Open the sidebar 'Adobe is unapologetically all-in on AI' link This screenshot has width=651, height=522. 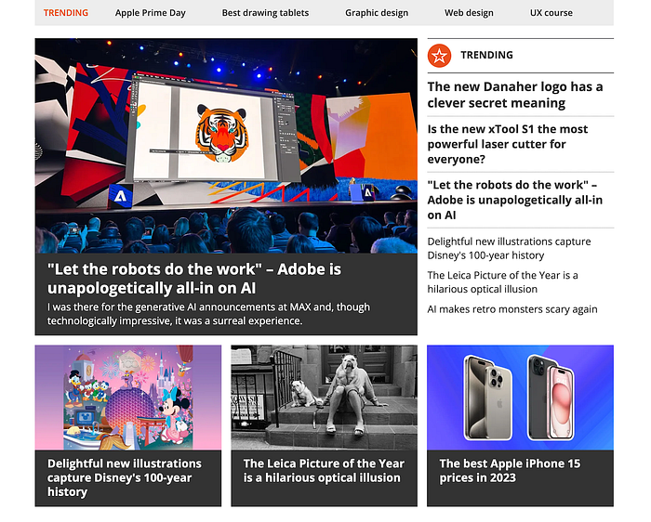click(x=515, y=200)
